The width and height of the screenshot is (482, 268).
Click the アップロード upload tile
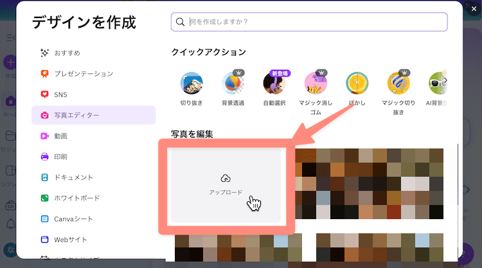226,185
